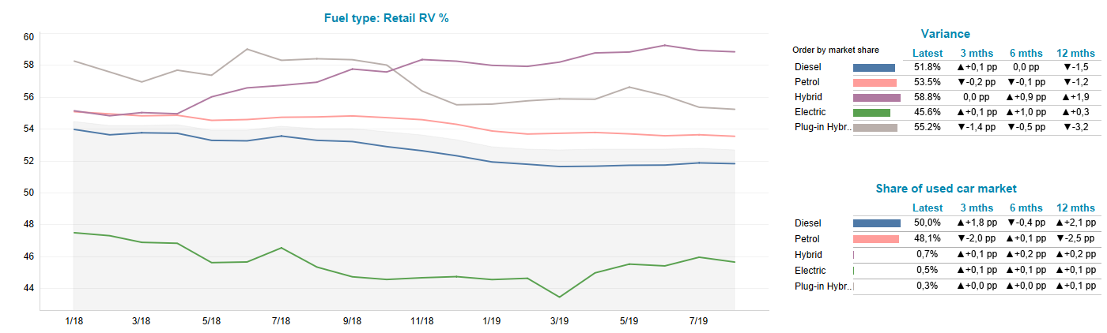
Task: Click the Order by market share label
Action: tap(835, 50)
